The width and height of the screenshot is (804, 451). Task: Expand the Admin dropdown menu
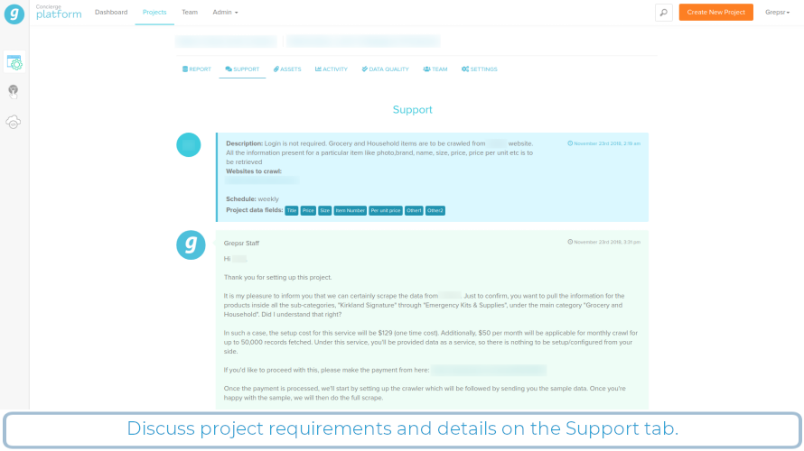click(225, 13)
